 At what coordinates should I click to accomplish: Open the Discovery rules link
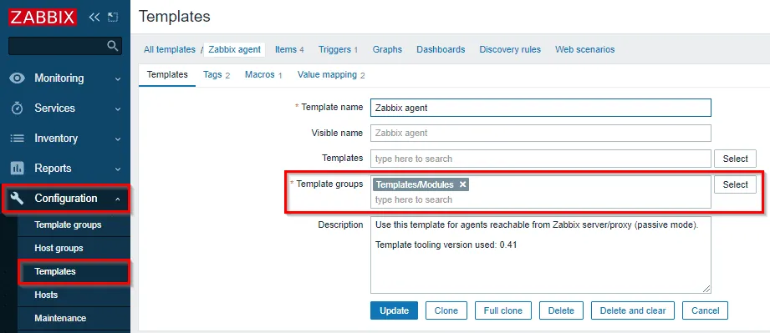(x=510, y=49)
